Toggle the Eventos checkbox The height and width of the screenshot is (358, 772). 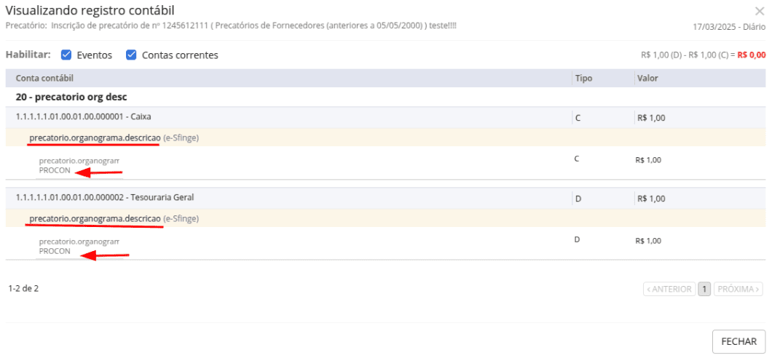66,55
